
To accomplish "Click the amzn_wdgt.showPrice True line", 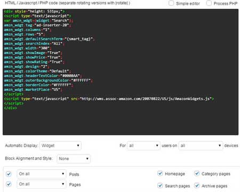I will (33, 58).
